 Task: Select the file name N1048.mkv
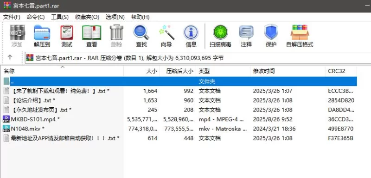[27, 129]
